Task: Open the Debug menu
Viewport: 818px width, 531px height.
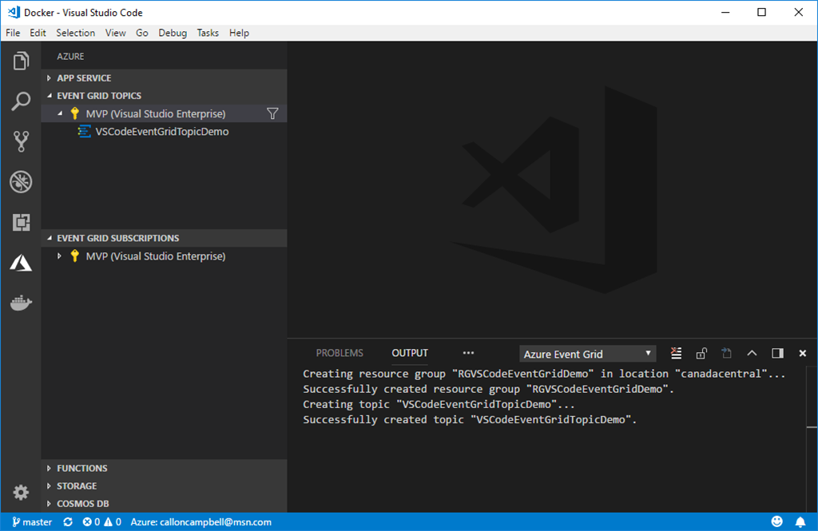Action: pyautogui.click(x=173, y=33)
